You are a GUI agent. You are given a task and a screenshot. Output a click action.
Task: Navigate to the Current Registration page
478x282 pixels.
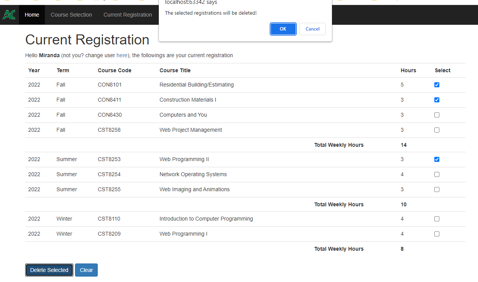click(128, 15)
